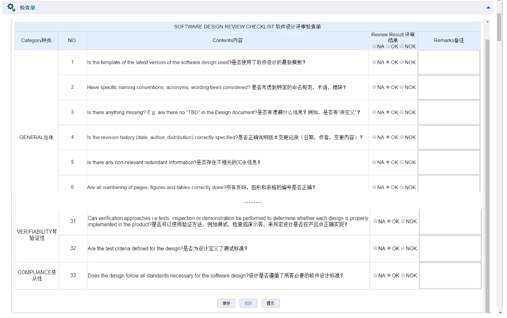Set item 6 page numbering to OK
507x318 pixels.
click(x=388, y=187)
